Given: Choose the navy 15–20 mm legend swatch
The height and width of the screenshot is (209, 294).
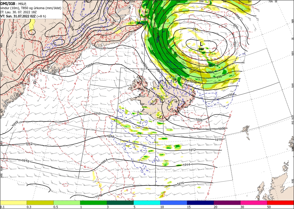Looking at the screenshot, I should point(201,203).
